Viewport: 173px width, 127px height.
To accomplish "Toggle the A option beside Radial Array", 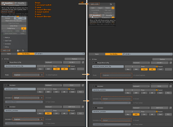I will click(24, 28).
